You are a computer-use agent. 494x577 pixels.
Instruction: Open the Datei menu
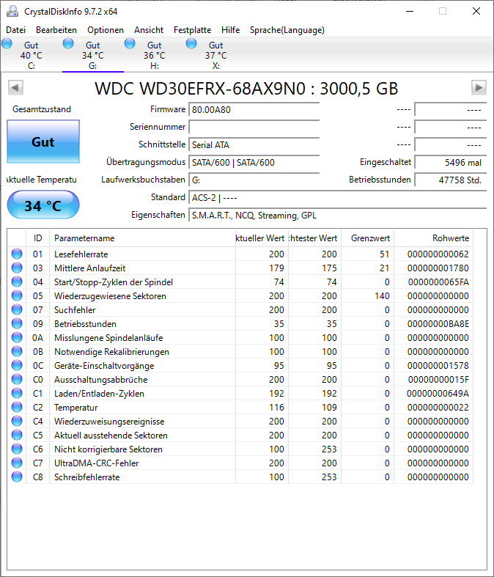pyautogui.click(x=16, y=30)
